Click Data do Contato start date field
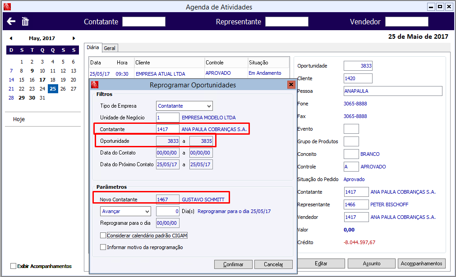Viewport: 456px width, 277px height. [168, 153]
